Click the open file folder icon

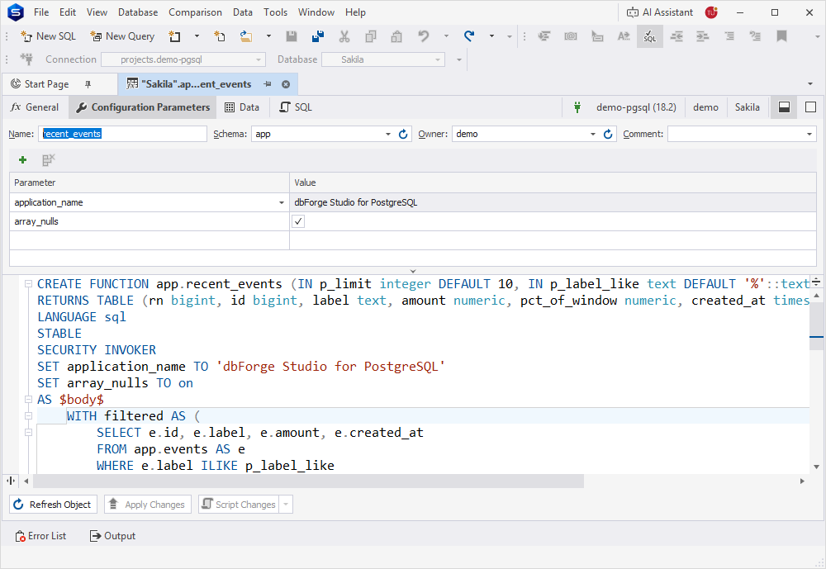pyautogui.click(x=246, y=36)
